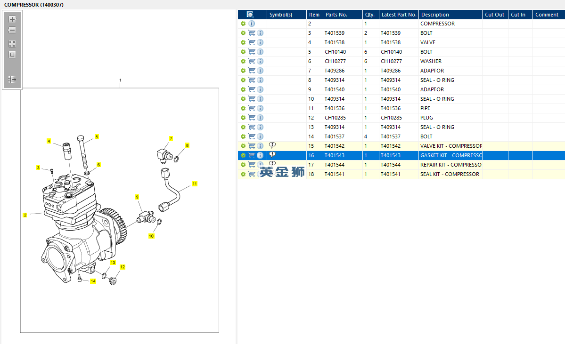Click the Latest Part No. column header

click(399, 15)
